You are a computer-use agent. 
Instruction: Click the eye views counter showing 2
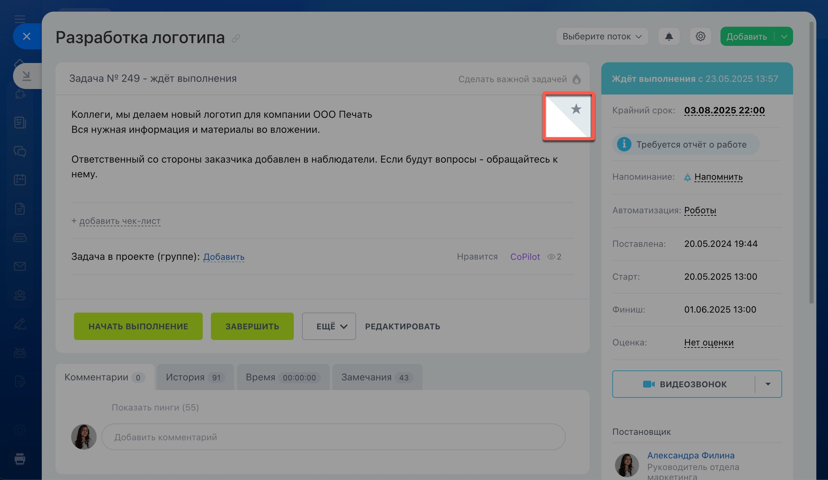tap(554, 257)
